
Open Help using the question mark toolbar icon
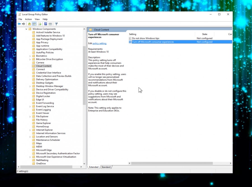click(45, 24)
